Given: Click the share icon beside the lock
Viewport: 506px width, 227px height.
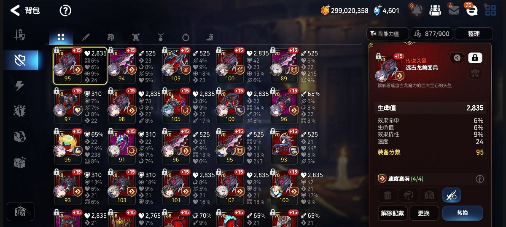Looking at the screenshot, I should pyautogui.click(x=457, y=58).
